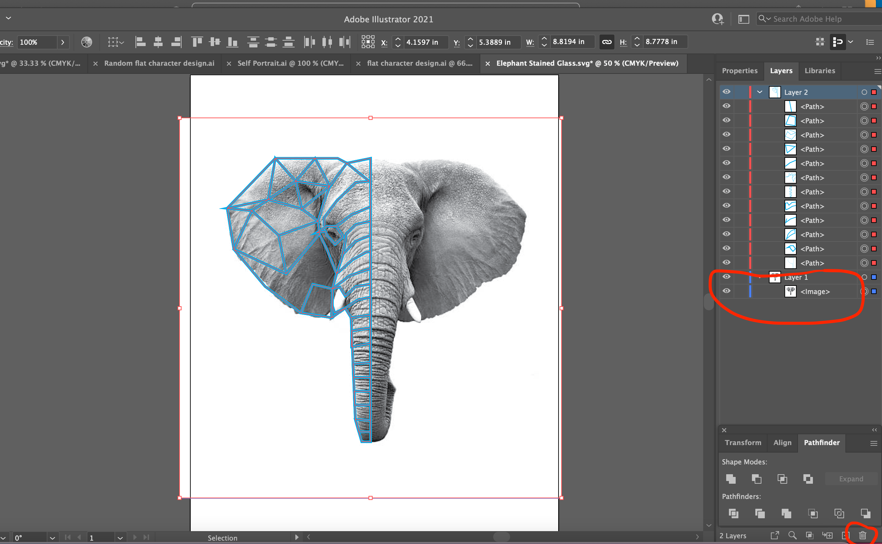Click the Expand button in Pathfinder

pos(851,478)
